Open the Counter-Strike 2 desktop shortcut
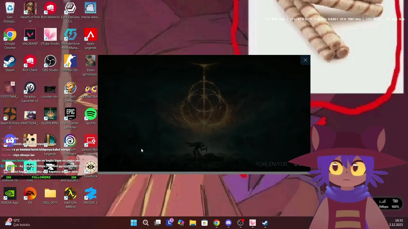 point(70,66)
